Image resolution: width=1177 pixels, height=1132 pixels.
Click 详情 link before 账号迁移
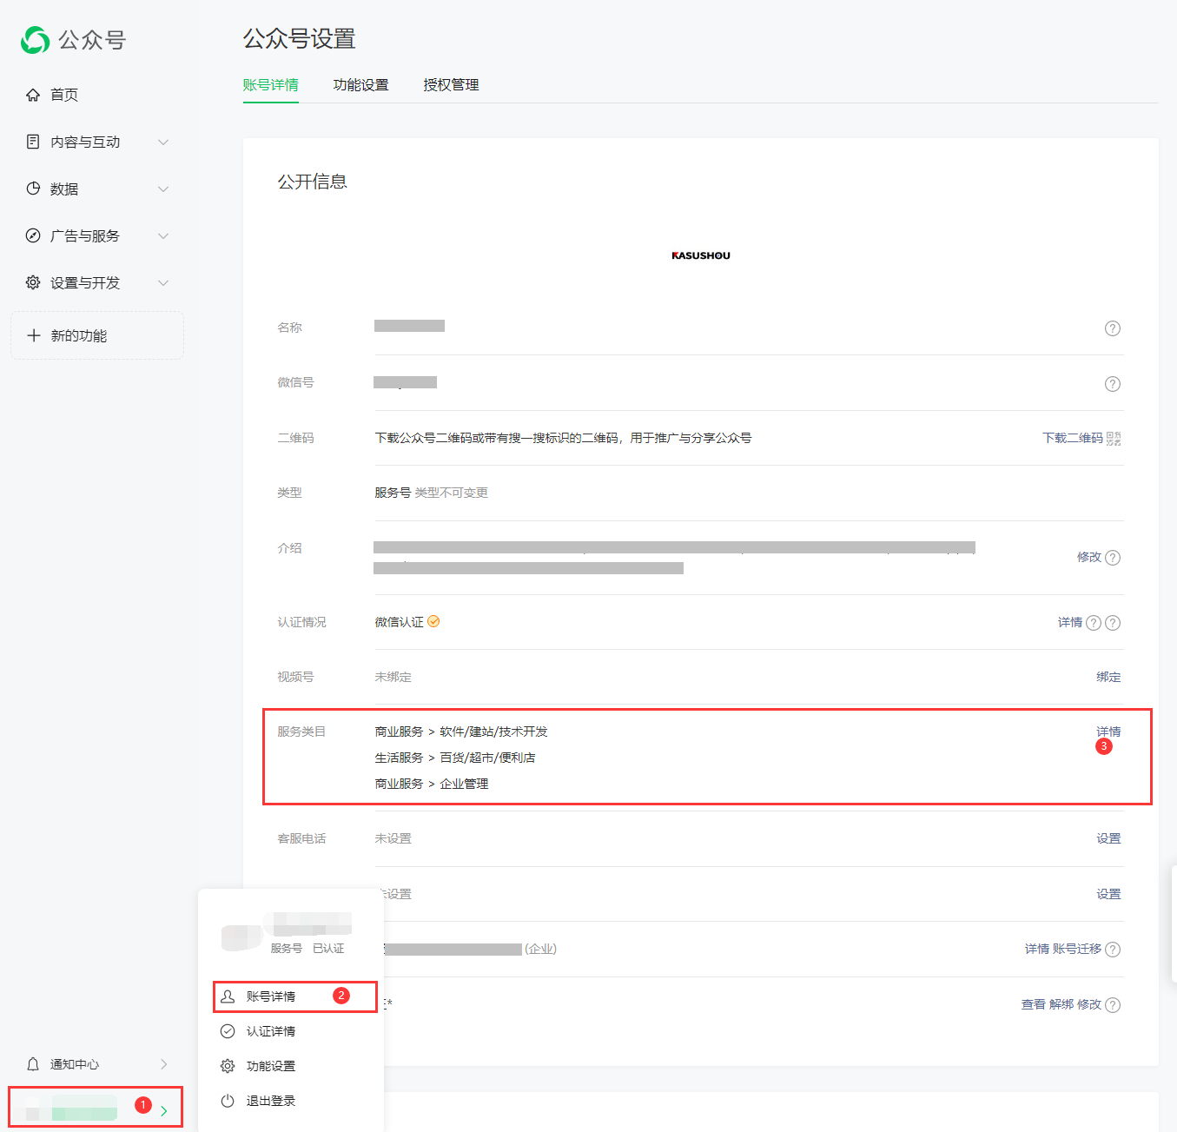pos(1037,949)
